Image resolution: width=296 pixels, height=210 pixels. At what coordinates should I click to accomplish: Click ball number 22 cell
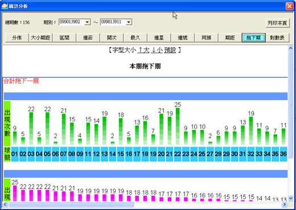(178, 154)
